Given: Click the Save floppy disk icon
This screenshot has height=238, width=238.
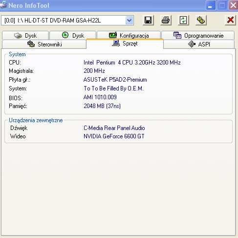Looking at the screenshot, I should click(x=148, y=21).
